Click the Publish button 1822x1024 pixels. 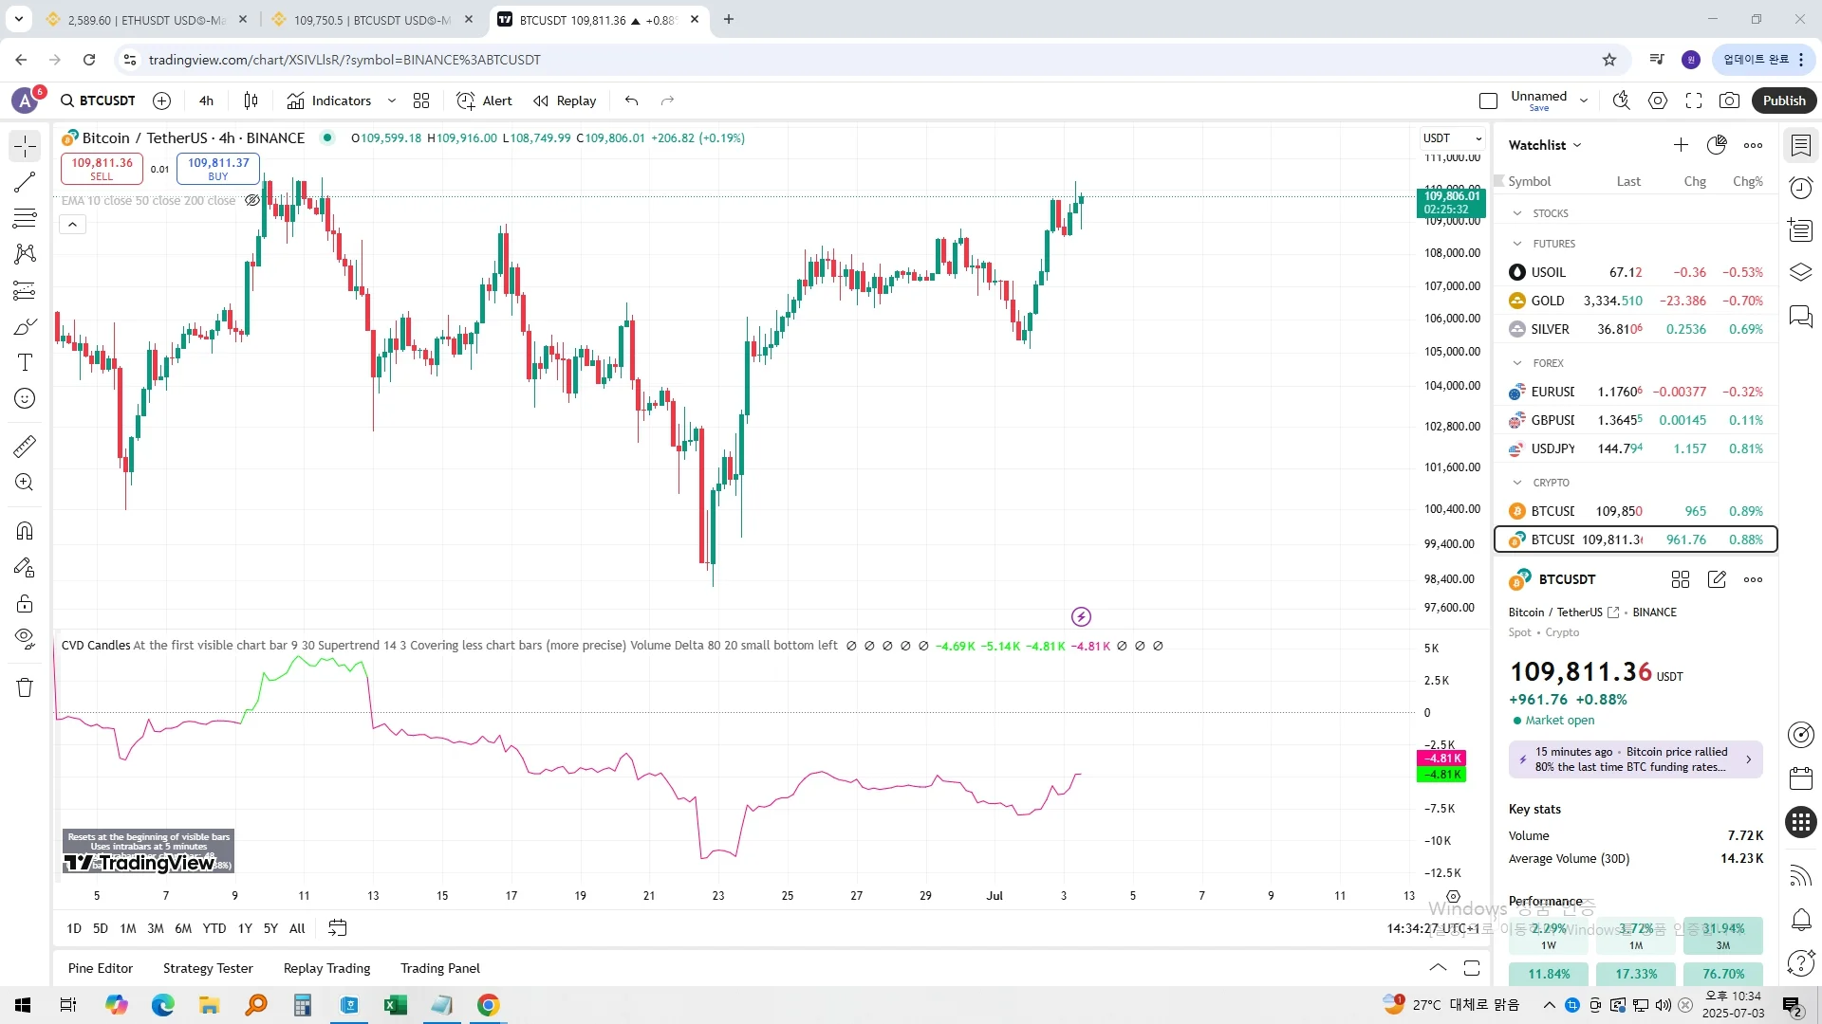coord(1783,101)
